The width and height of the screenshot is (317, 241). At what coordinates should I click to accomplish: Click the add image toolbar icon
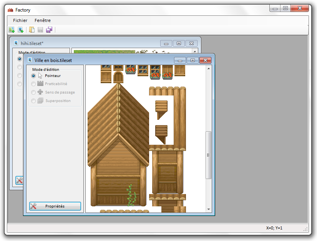(x=20, y=29)
